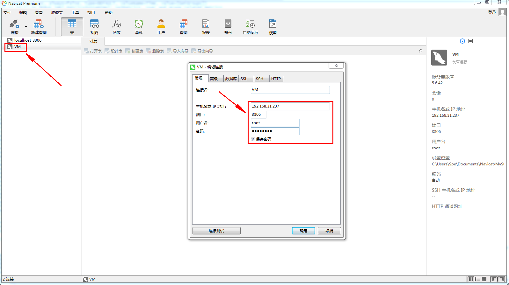The width and height of the screenshot is (509, 285).
Task: Click the 连接 (Connection) toolbar icon
Action: coord(14,27)
